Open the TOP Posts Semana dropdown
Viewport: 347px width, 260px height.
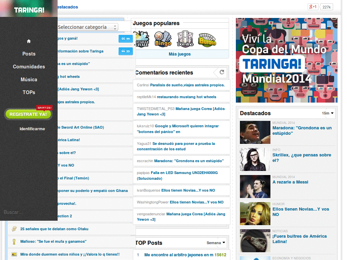click(216, 243)
